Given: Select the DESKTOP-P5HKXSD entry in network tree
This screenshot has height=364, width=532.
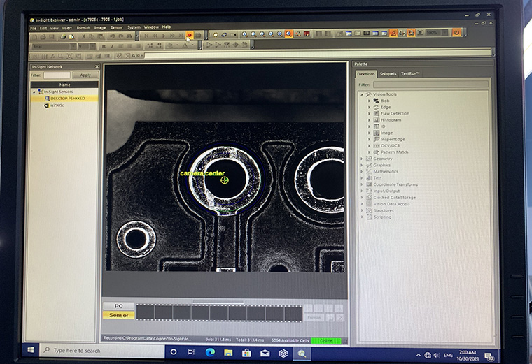Looking at the screenshot, I should coord(67,99).
